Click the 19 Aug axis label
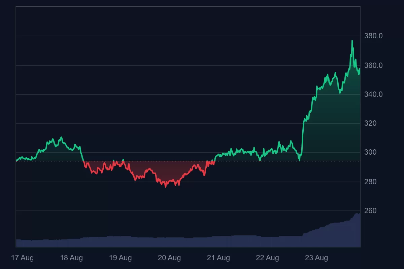The image size is (404, 269). click(x=120, y=258)
